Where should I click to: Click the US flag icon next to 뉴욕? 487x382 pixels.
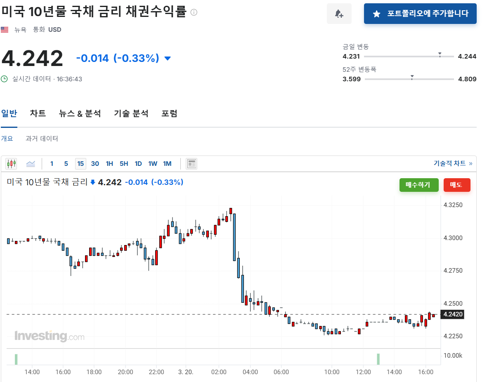5,29
